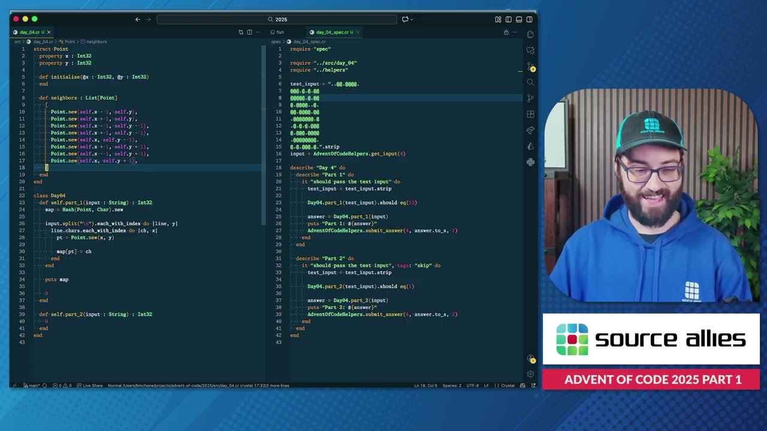
Task: Open Manage gear icon in activity bar
Action: [530, 374]
